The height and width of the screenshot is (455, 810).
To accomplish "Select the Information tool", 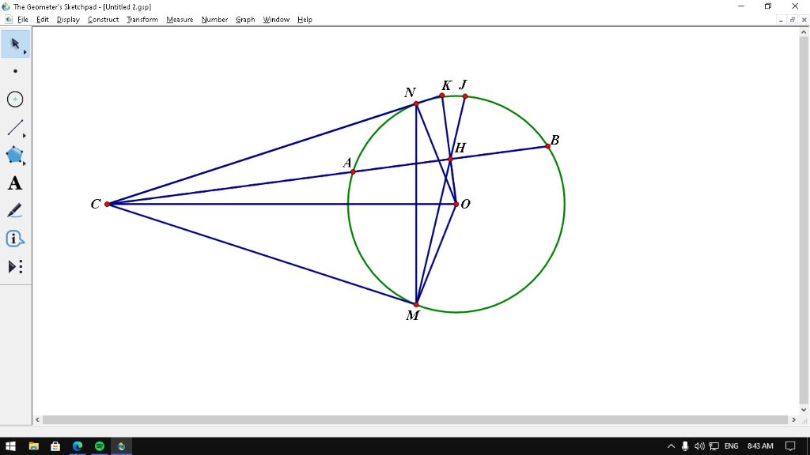I will (x=15, y=239).
